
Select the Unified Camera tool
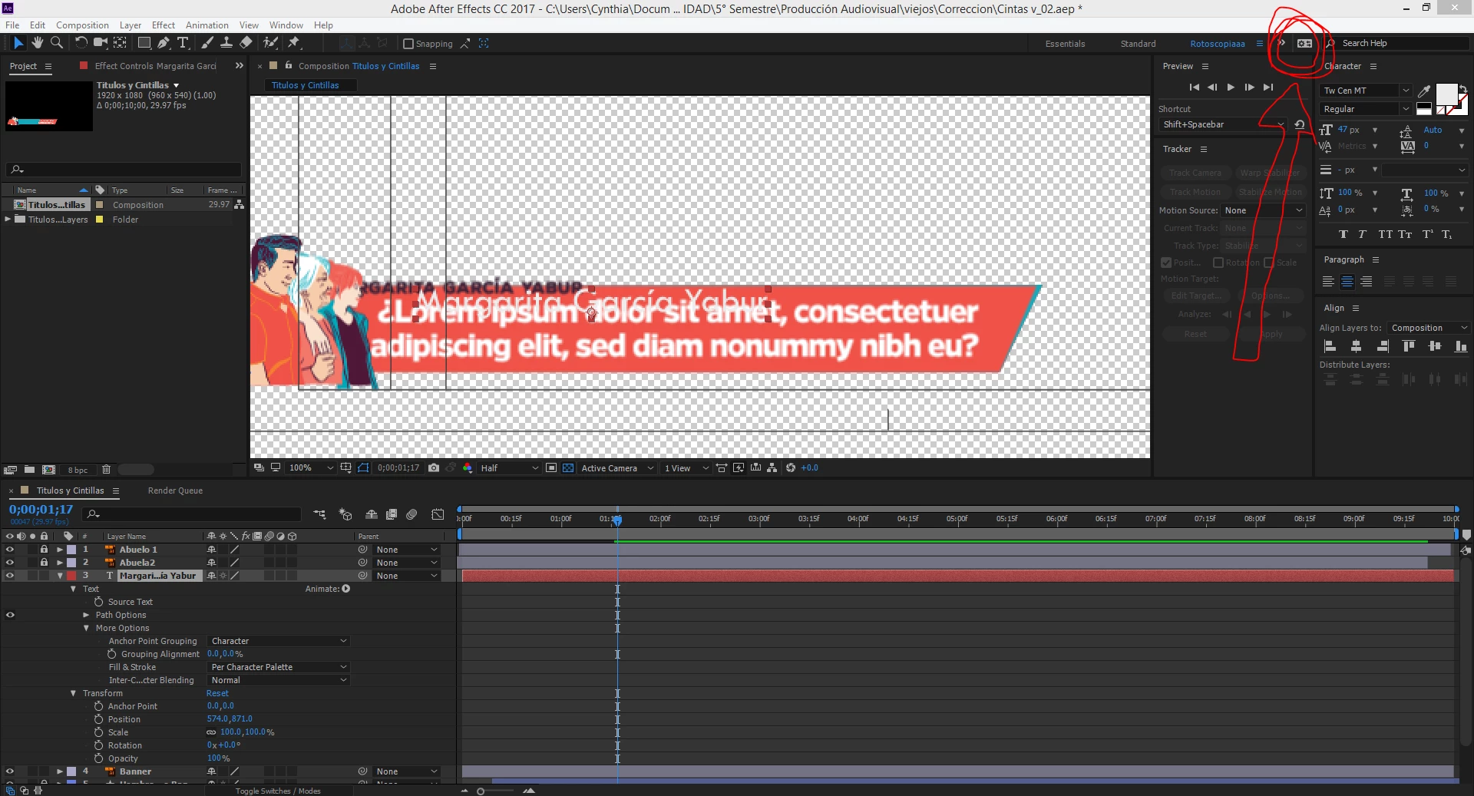pos(100,43)
